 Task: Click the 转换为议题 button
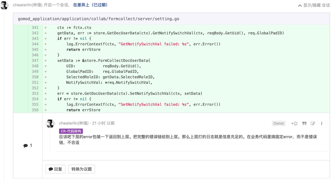pyautogui.click(x=82, y=169)
